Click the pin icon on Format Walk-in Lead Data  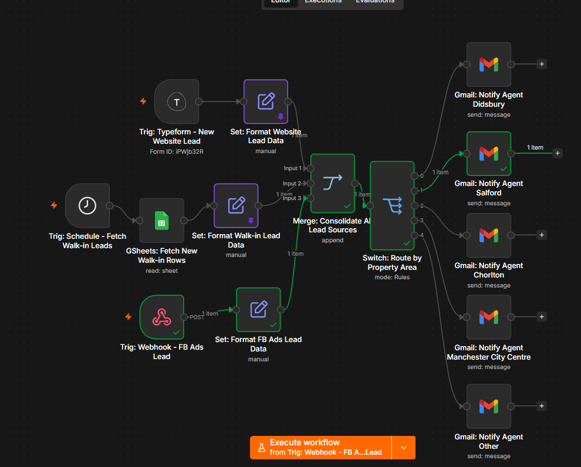(x=251, y=221)
